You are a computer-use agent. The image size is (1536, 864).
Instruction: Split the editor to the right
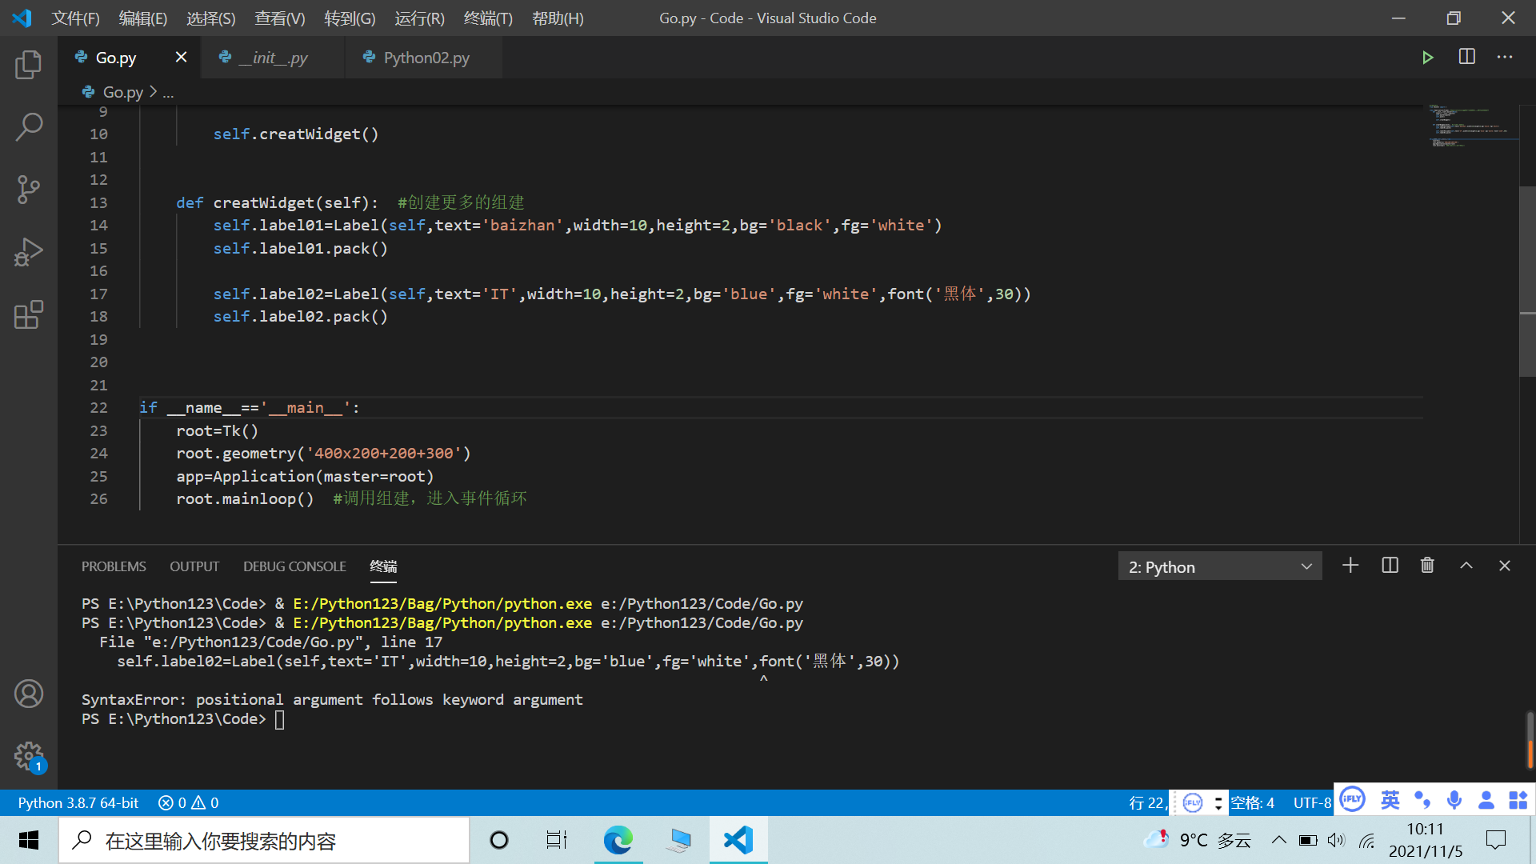[x=1466, y=57]
